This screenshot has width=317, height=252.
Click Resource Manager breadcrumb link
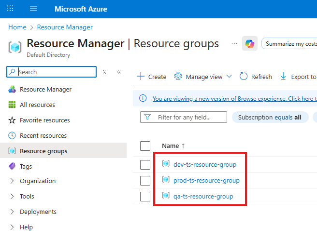click(x=65, y=27)
